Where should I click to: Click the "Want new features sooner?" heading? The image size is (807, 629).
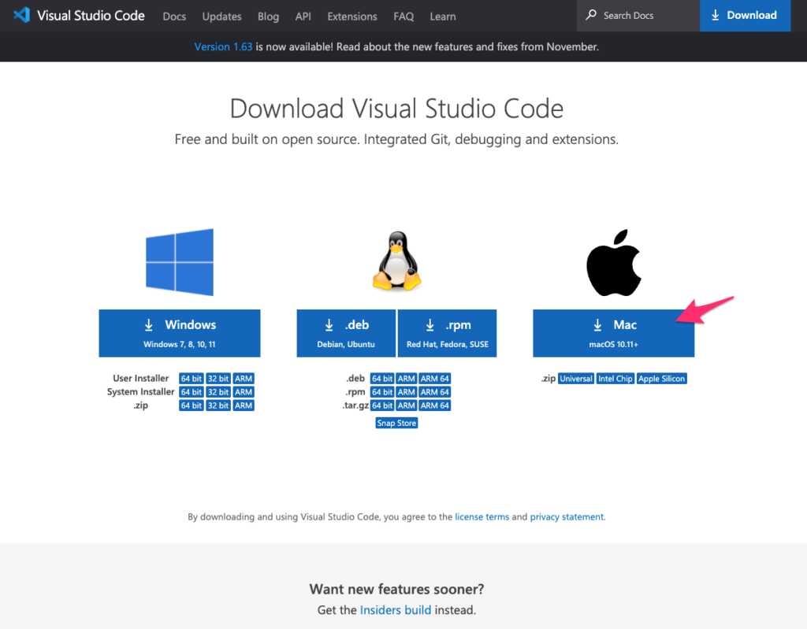tap(396, 589)
